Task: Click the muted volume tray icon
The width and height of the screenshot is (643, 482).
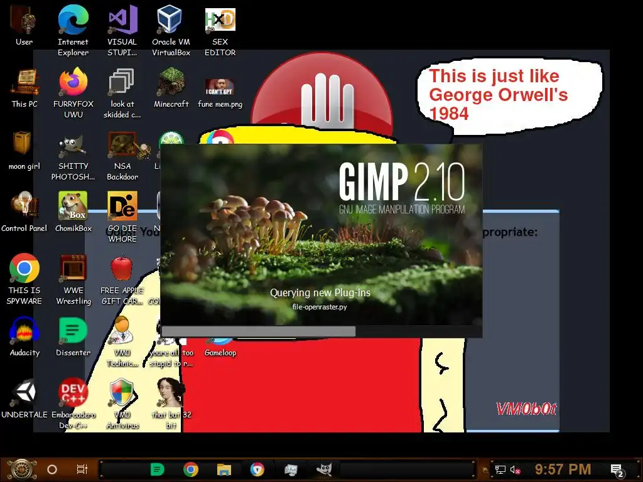Action: 515,469
